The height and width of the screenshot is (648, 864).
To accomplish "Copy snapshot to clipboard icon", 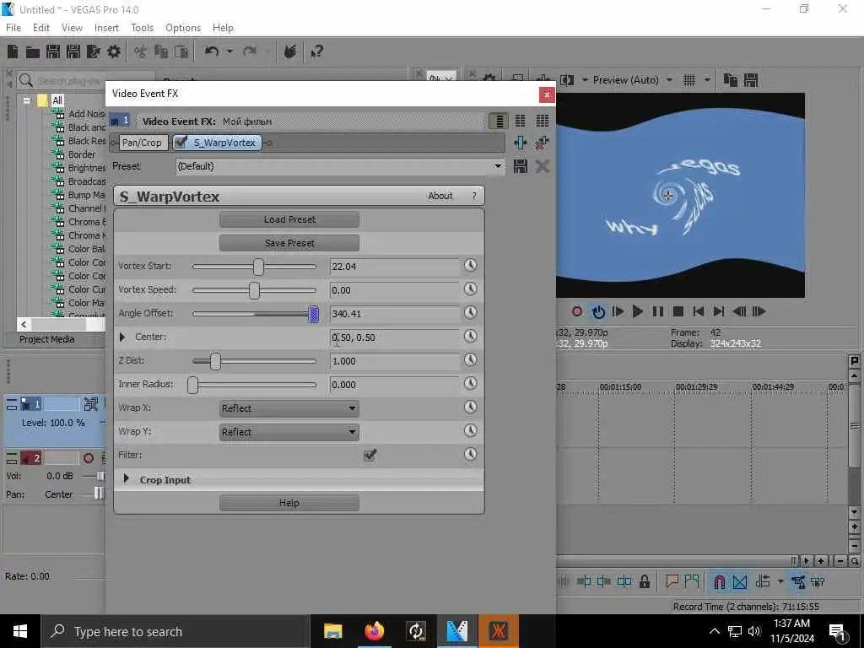I will (x=730, y=80).
